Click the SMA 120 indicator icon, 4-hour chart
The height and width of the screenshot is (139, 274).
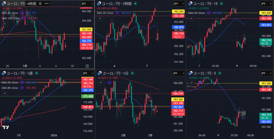(24, 18)
